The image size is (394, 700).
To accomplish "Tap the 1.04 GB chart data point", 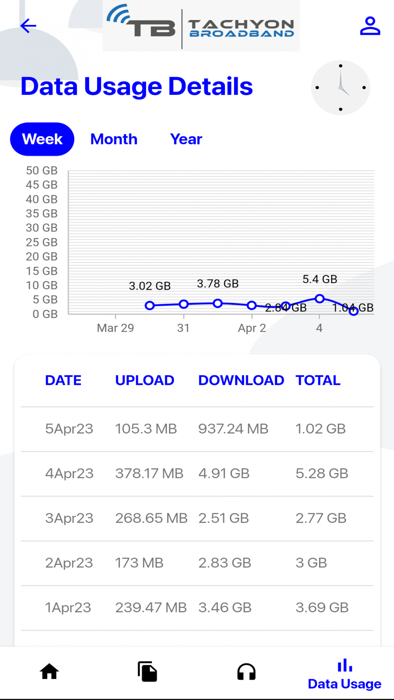I will [353, 311].
